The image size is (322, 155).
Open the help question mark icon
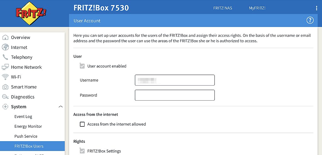[x=310, y=20]
